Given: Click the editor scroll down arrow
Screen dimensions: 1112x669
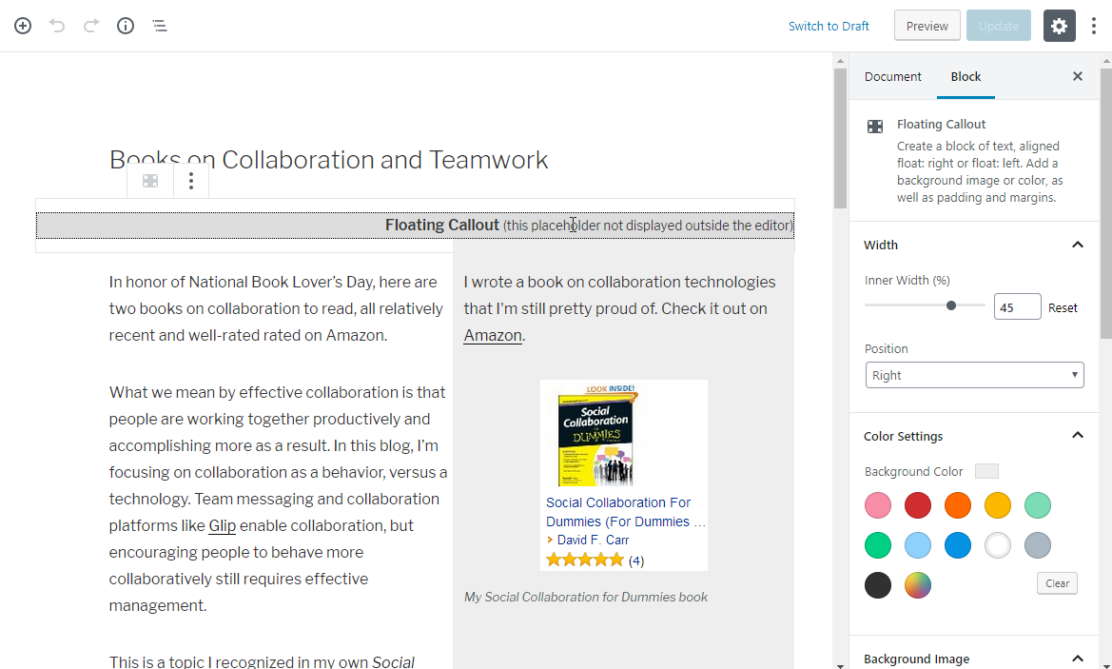Looking at the screenshot, I should [x=840, y=665].
